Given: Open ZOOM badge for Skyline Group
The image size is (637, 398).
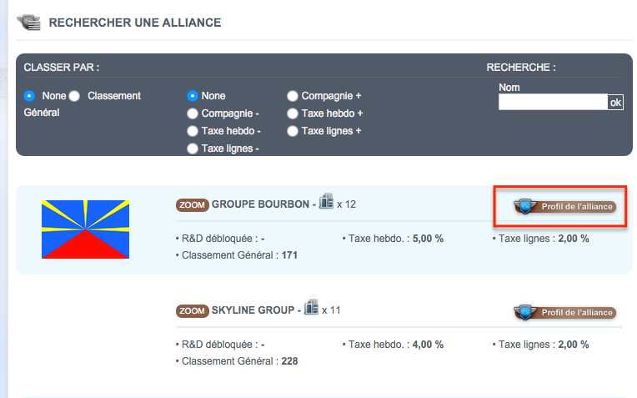Looking at the screenshot, I should 192,311.
